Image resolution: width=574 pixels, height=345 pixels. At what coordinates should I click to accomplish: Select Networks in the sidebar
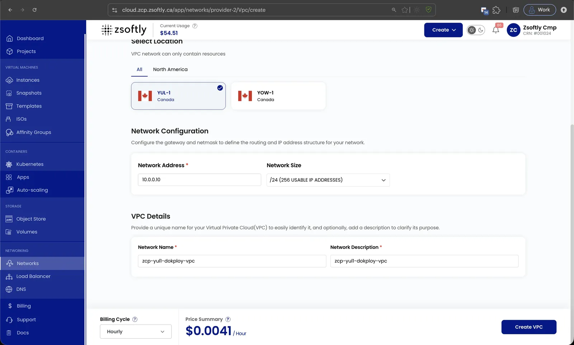pyautogui.click(x=42, y=263)
